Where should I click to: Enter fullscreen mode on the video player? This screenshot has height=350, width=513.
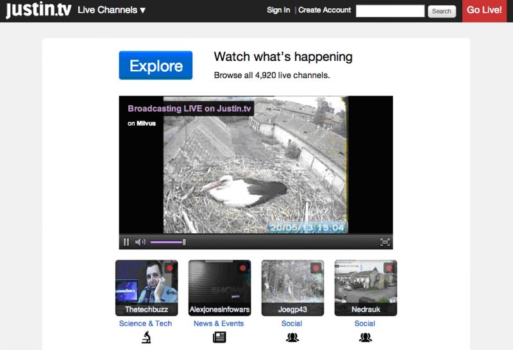(385, 242)
